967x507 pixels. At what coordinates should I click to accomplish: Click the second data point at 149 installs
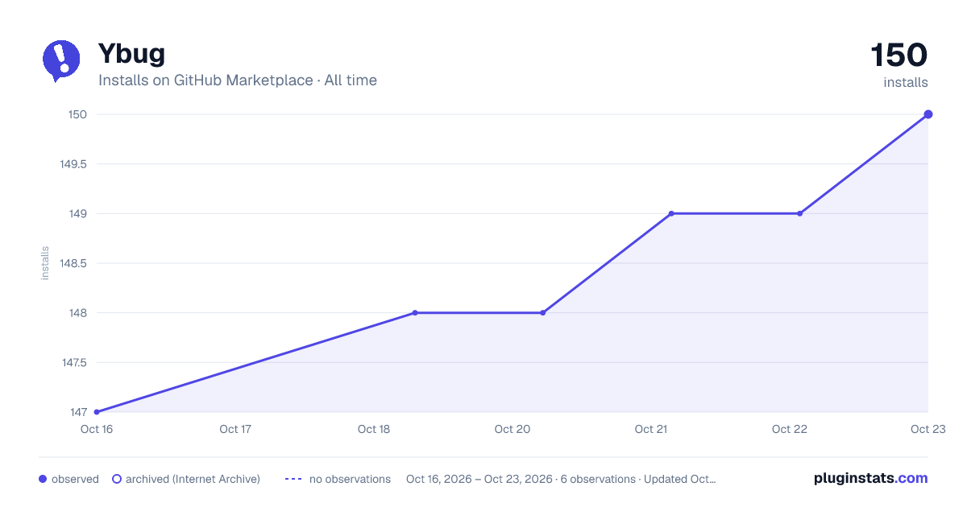pos(799,213)
